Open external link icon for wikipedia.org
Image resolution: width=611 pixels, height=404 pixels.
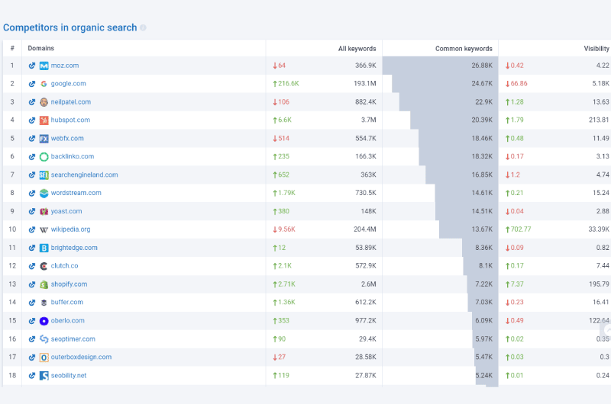click(32, 229)
